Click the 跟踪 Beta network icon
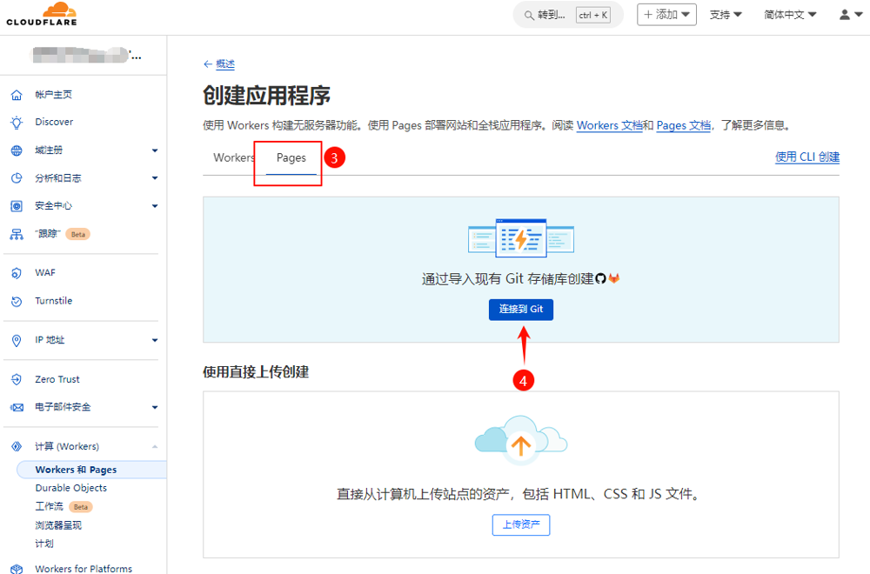This screenshot has width=870, height=574. 16,234
